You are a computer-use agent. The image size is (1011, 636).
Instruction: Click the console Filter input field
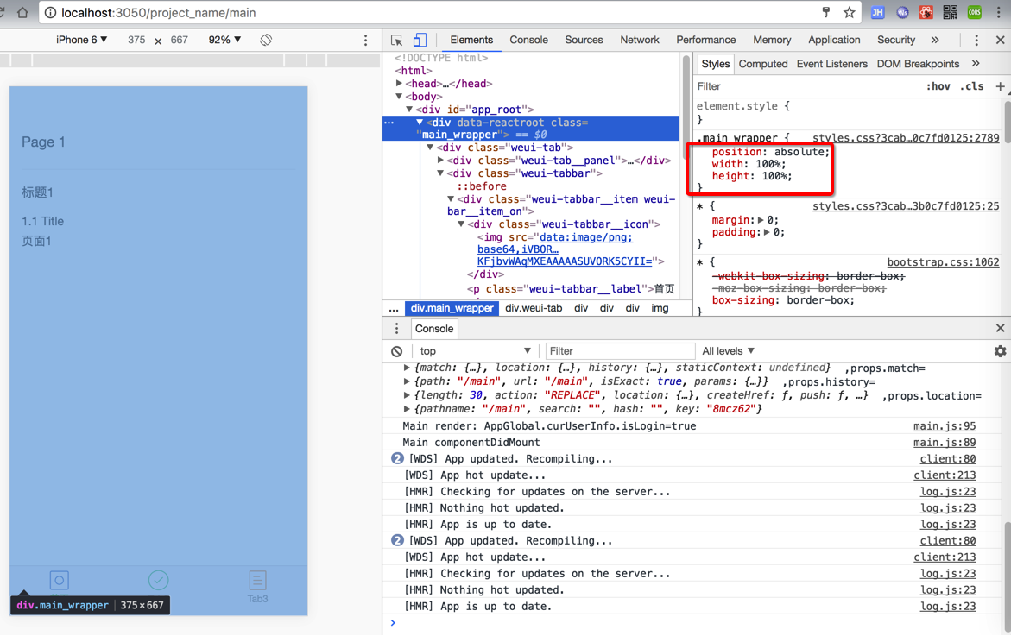click(x=620, y=351)
